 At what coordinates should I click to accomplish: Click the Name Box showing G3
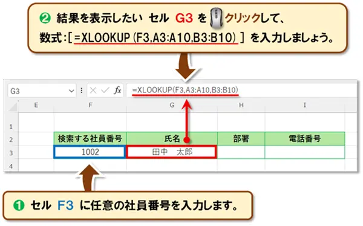(42, 91)
